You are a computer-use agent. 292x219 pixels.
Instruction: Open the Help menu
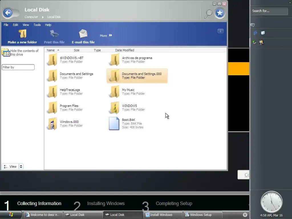tap(48, 25)
